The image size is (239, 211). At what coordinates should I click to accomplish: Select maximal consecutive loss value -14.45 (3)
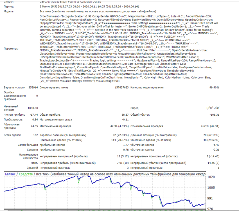[x=213, y=163]
